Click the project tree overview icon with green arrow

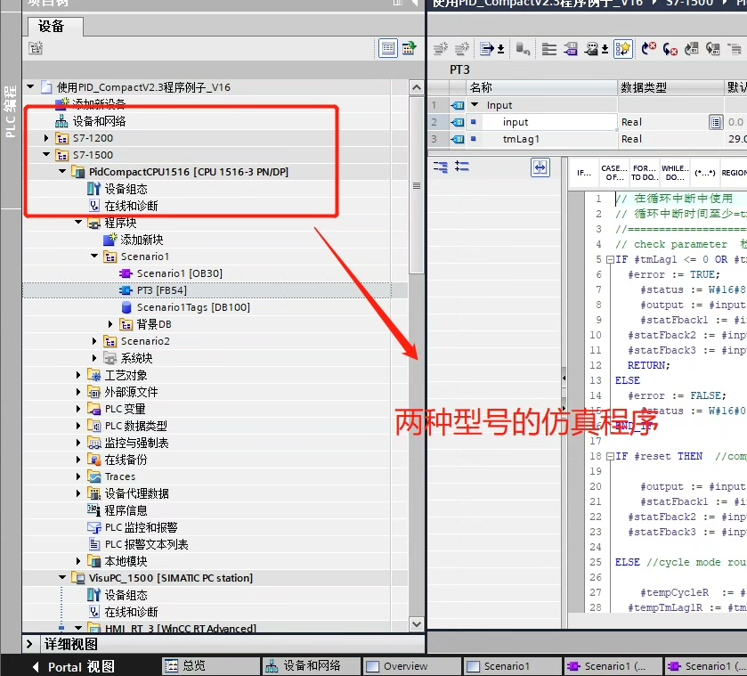pos(410,48)
